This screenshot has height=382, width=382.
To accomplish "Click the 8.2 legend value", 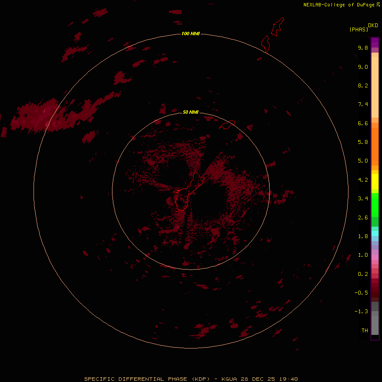I will 363,85.
